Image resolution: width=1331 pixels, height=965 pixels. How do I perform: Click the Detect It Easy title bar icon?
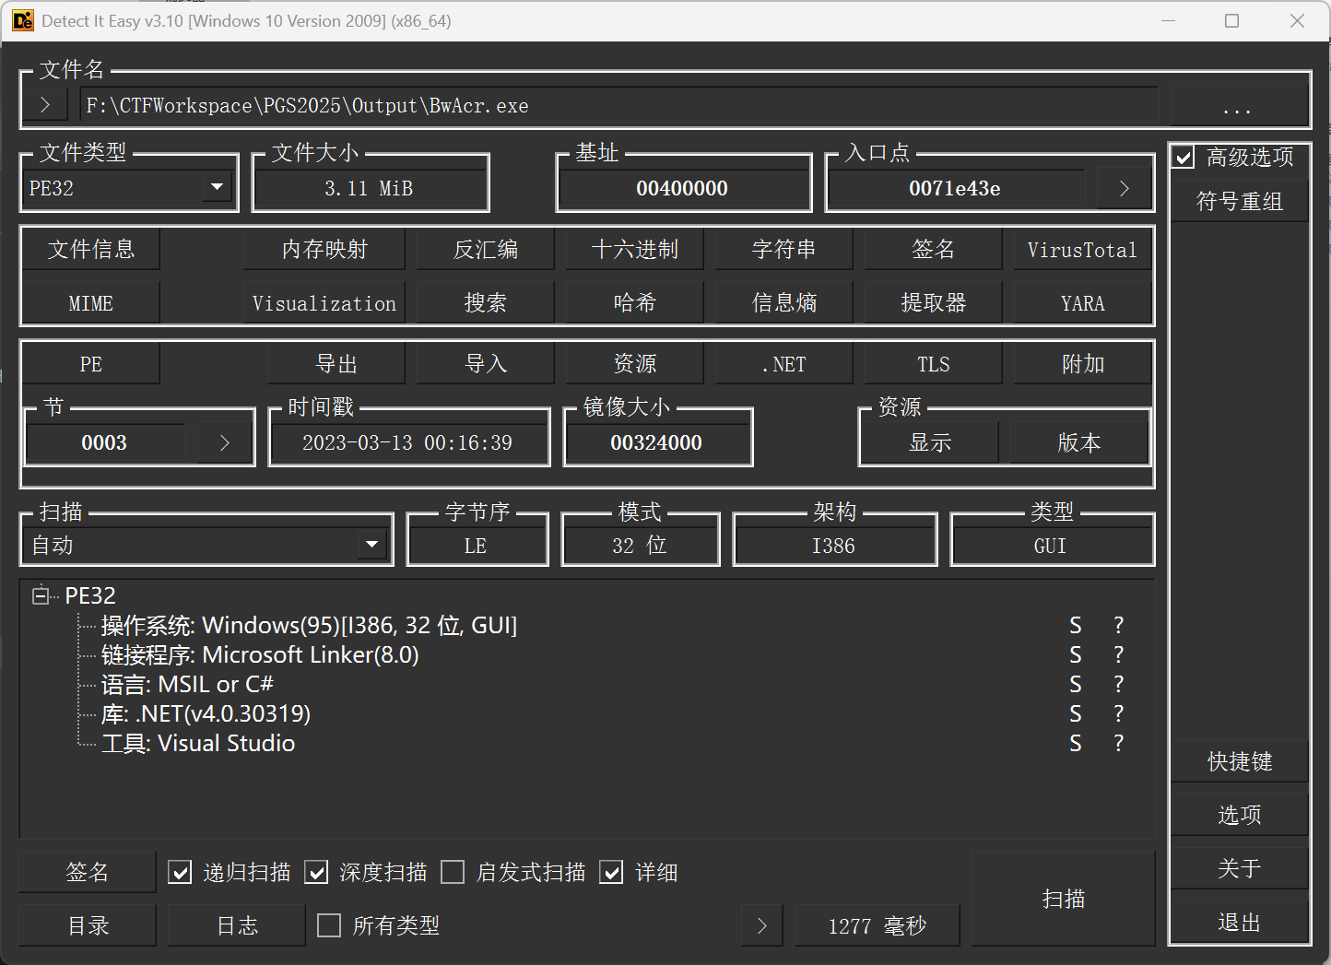coord(22,20)
